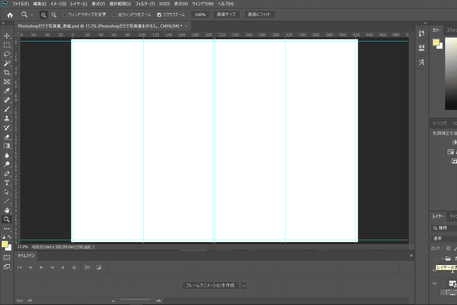The height and width of the screenshot is (305, 457).
Task: Enable 全ウィンドウをズーム checkbox
Action: (114, 15)
